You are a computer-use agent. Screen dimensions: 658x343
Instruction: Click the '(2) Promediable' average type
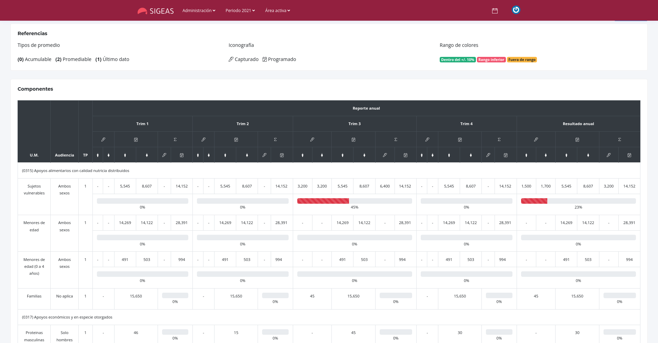[73, 59]
